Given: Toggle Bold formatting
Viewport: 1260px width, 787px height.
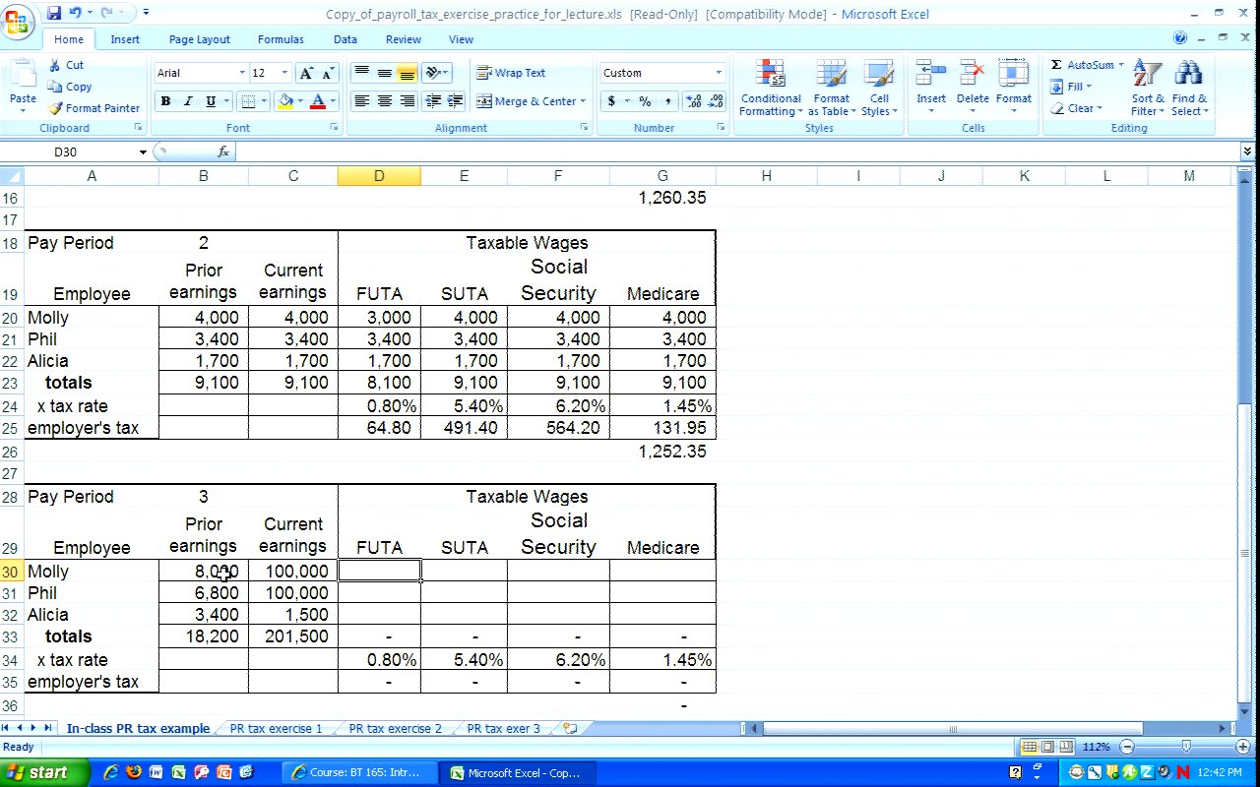Looking at the screenshot, I should tap(165, 101).
